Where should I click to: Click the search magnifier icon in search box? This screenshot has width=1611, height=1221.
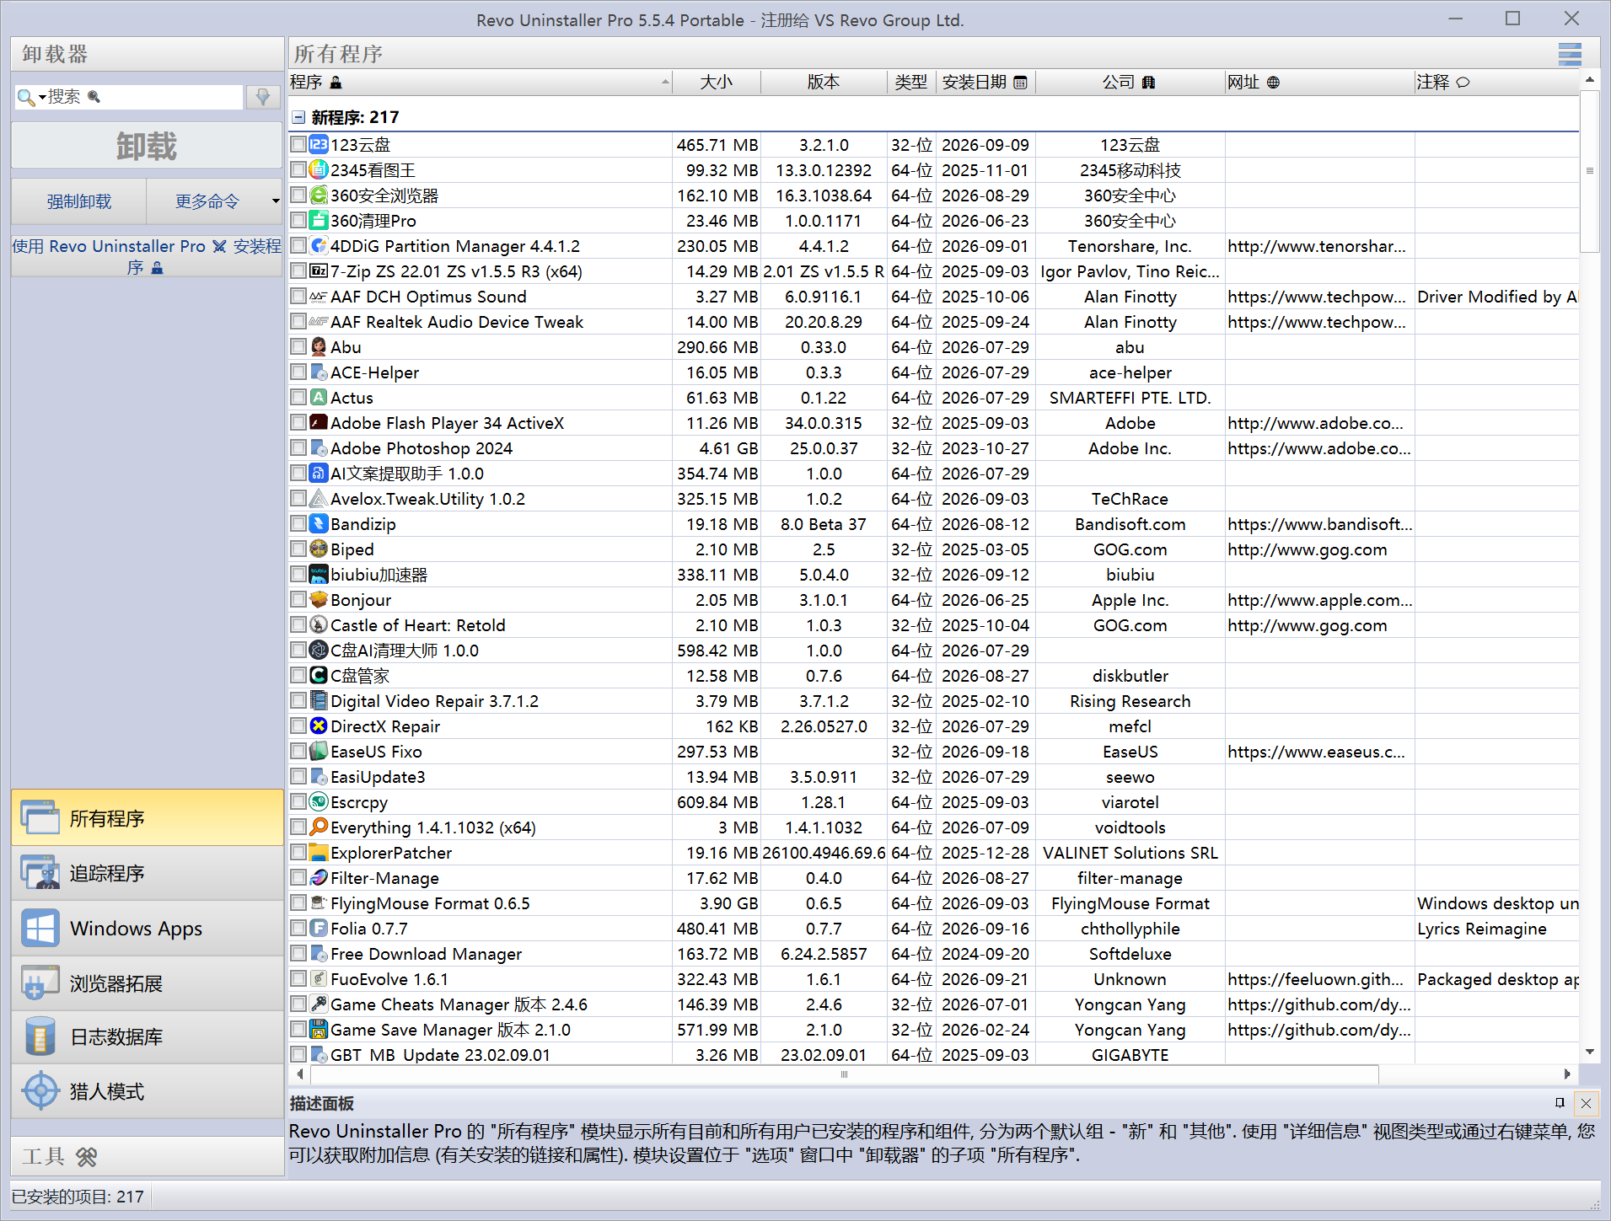click(25, 97)
